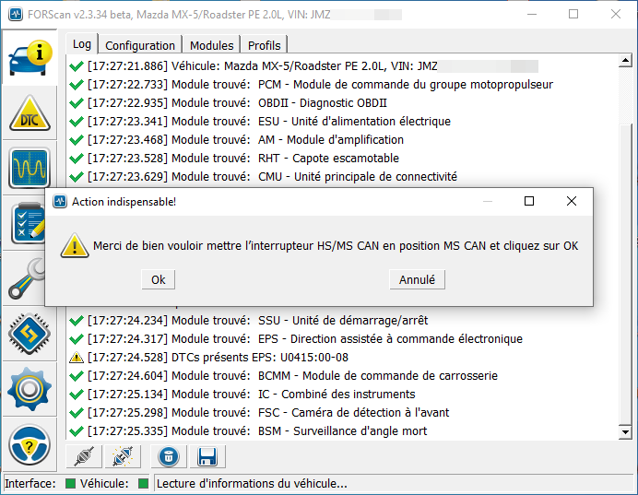Viewport: 638px width, 495px height.
Task: Click the Interface green status indicator
Action: coord(70,484)
